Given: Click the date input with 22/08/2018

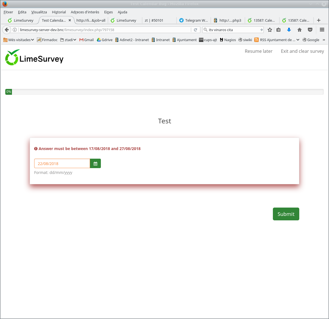Looking at the screenshot, I should click(62, 163).
